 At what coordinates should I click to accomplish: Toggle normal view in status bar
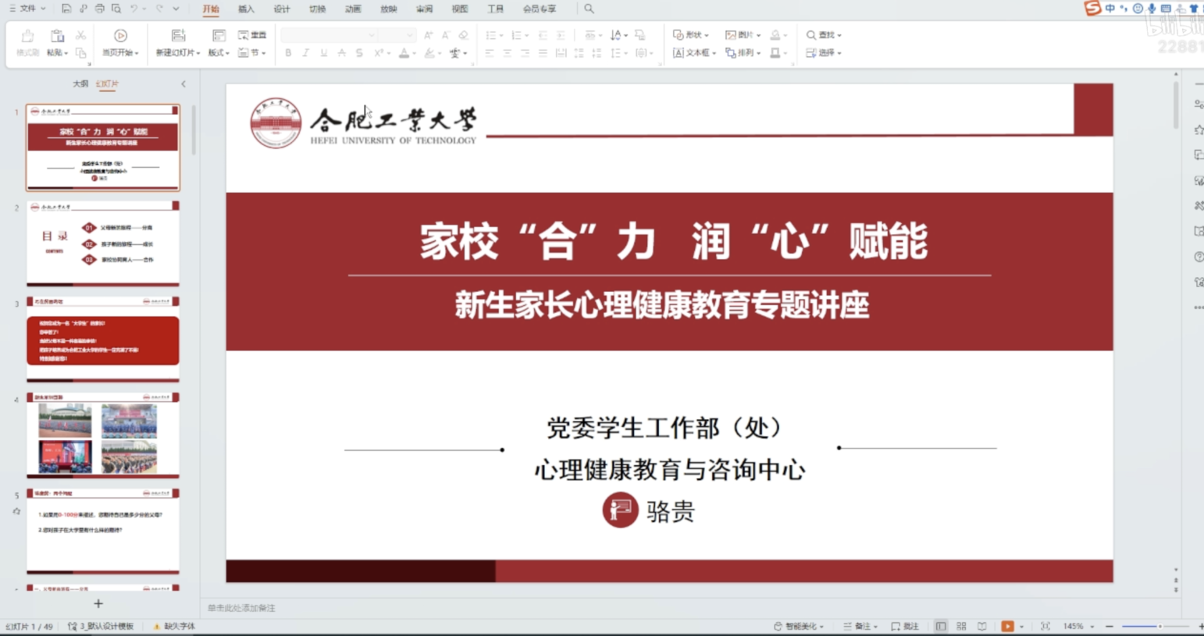click(x=941, y=627)
